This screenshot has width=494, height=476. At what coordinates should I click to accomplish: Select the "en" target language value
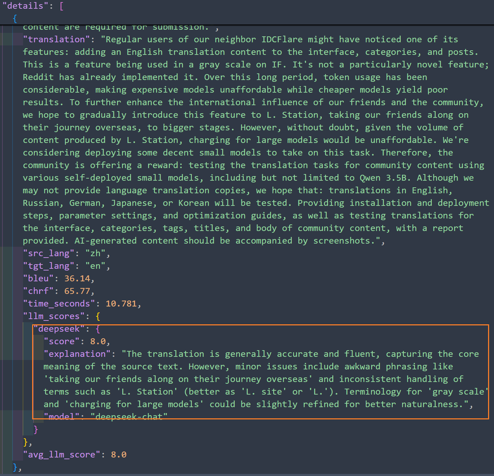95,266
